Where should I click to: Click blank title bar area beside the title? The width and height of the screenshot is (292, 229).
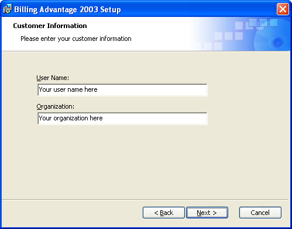(197, 9)
